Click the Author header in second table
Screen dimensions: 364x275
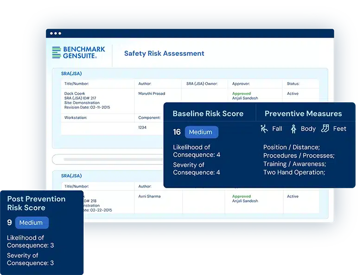(x=145, y=186)
